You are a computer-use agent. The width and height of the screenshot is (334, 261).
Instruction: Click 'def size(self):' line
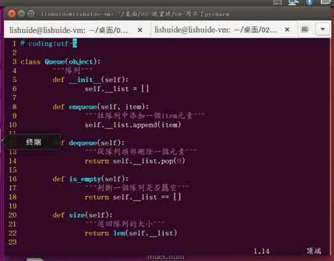pyautogui.click(x=82, y=215)
